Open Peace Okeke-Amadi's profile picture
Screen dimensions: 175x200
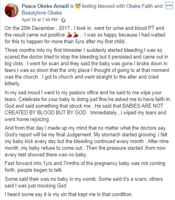[x=12, y=10]
